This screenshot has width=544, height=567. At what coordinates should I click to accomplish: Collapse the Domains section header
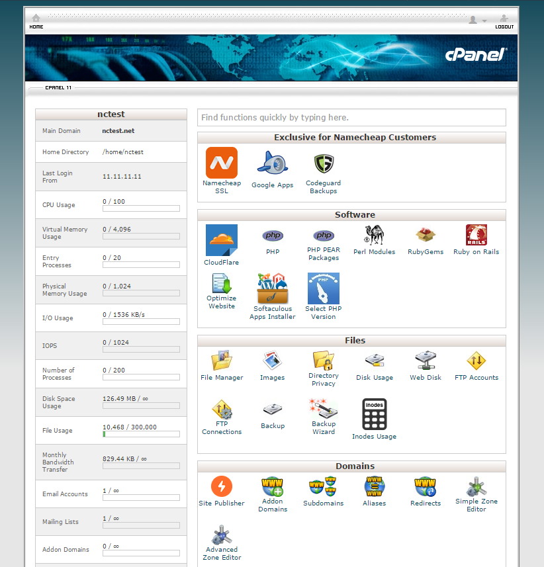pyautogui.click(x=351, y=466)
